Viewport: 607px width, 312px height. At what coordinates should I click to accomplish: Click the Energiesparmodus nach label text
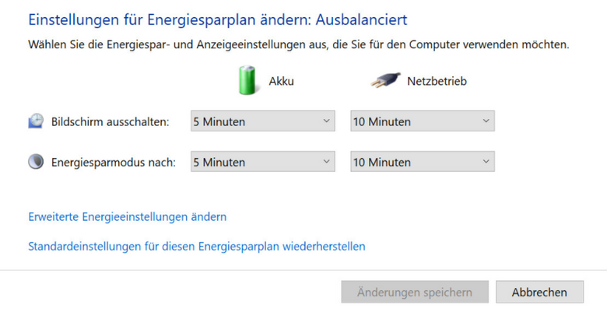[114, 162]
